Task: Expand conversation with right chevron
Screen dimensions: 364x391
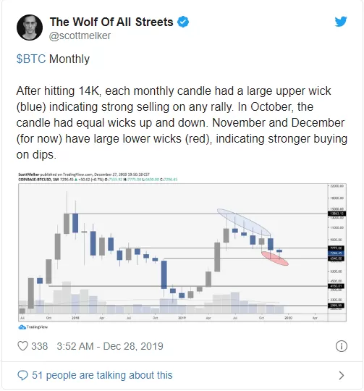Action: (342, 375)
